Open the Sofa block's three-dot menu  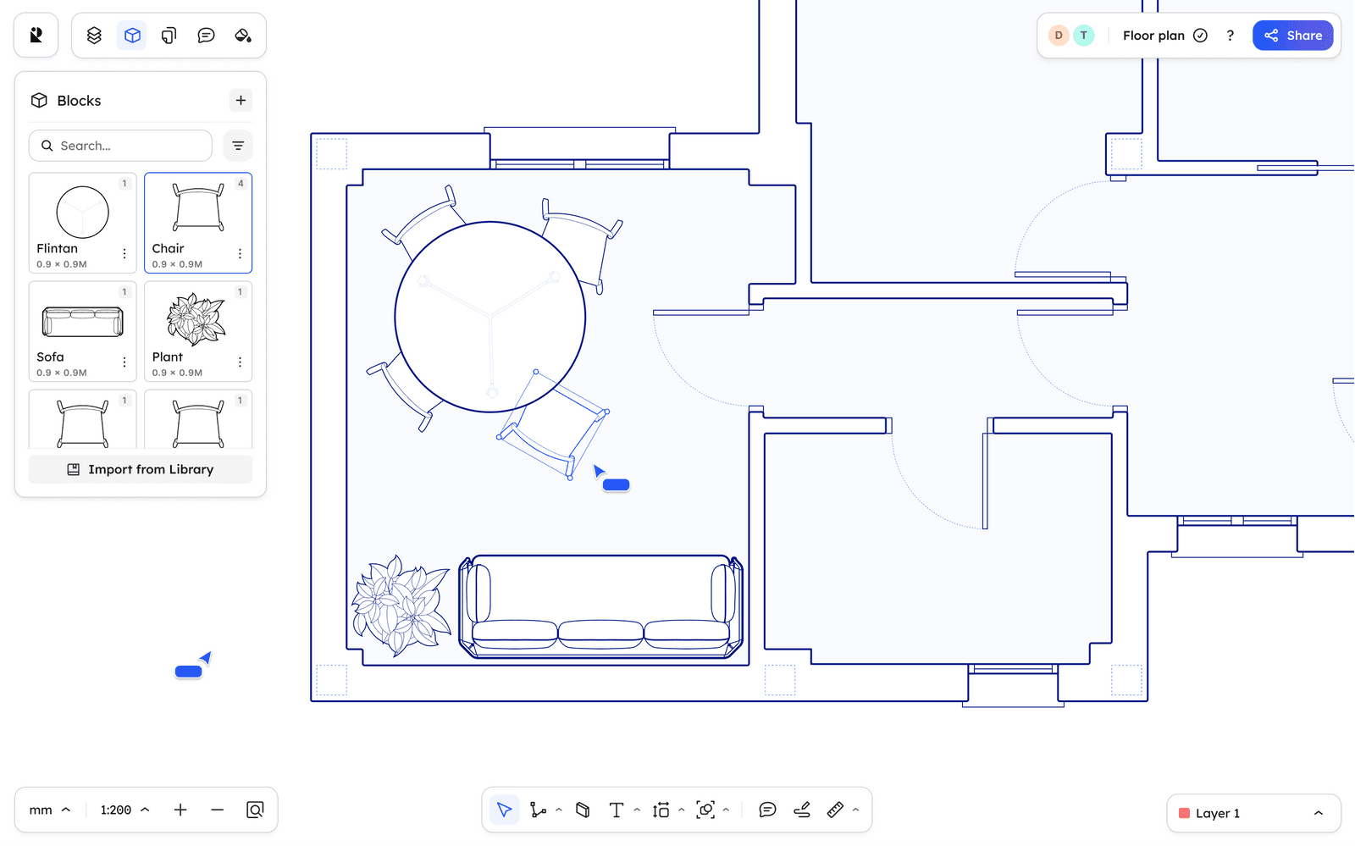click(x=124, y=362)
